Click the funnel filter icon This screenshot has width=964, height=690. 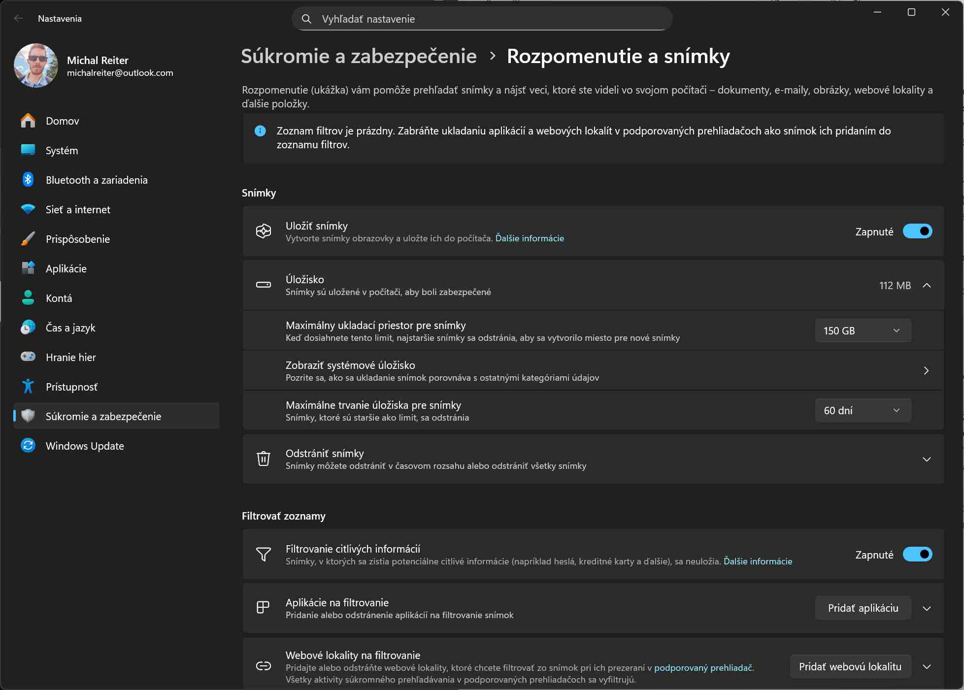point(264,554)
